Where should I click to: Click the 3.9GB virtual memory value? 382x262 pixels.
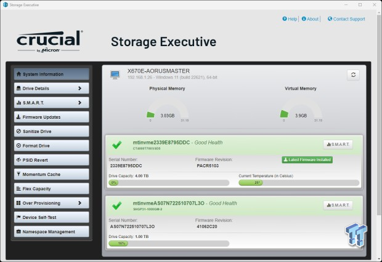301,116
